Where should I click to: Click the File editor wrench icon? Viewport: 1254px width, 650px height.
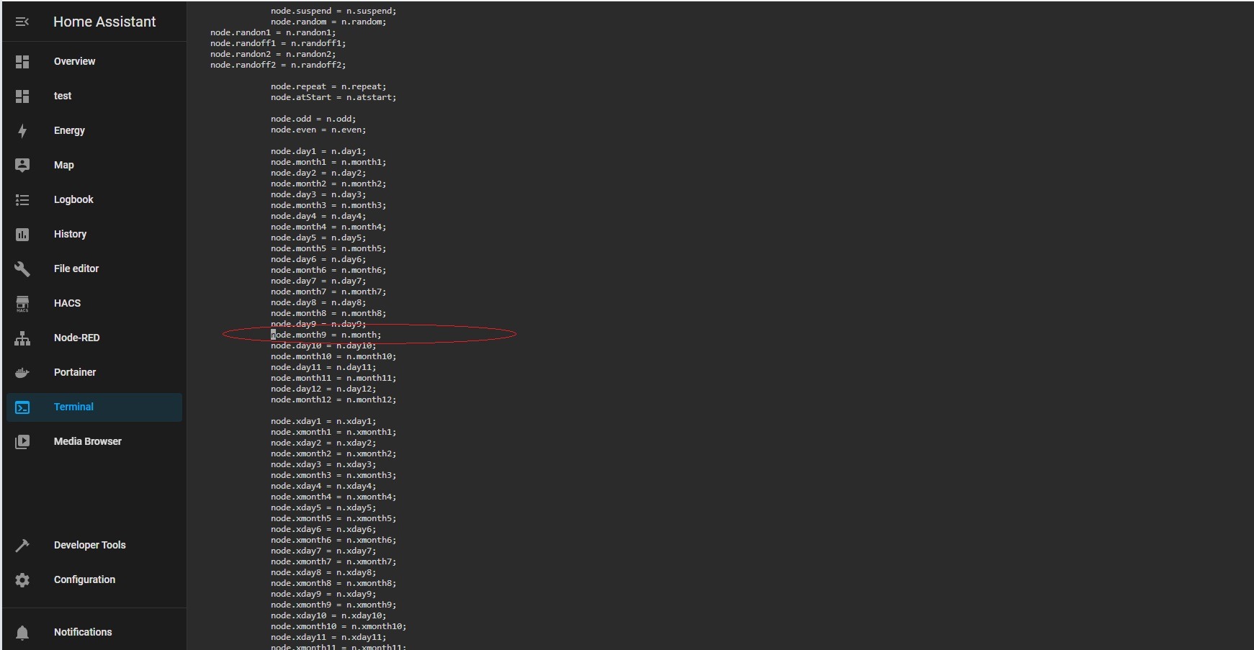tap(22, 269)
